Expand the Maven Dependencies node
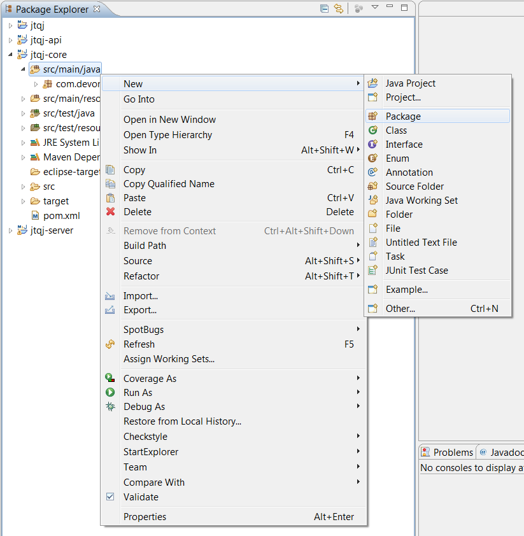Screen dimensions: 524x536 click(24, 157)
